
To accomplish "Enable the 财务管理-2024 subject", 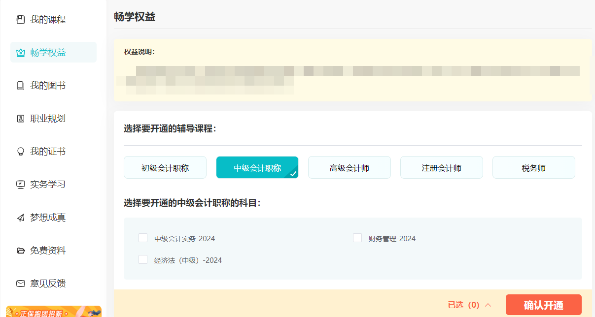I will coord(357,238).
